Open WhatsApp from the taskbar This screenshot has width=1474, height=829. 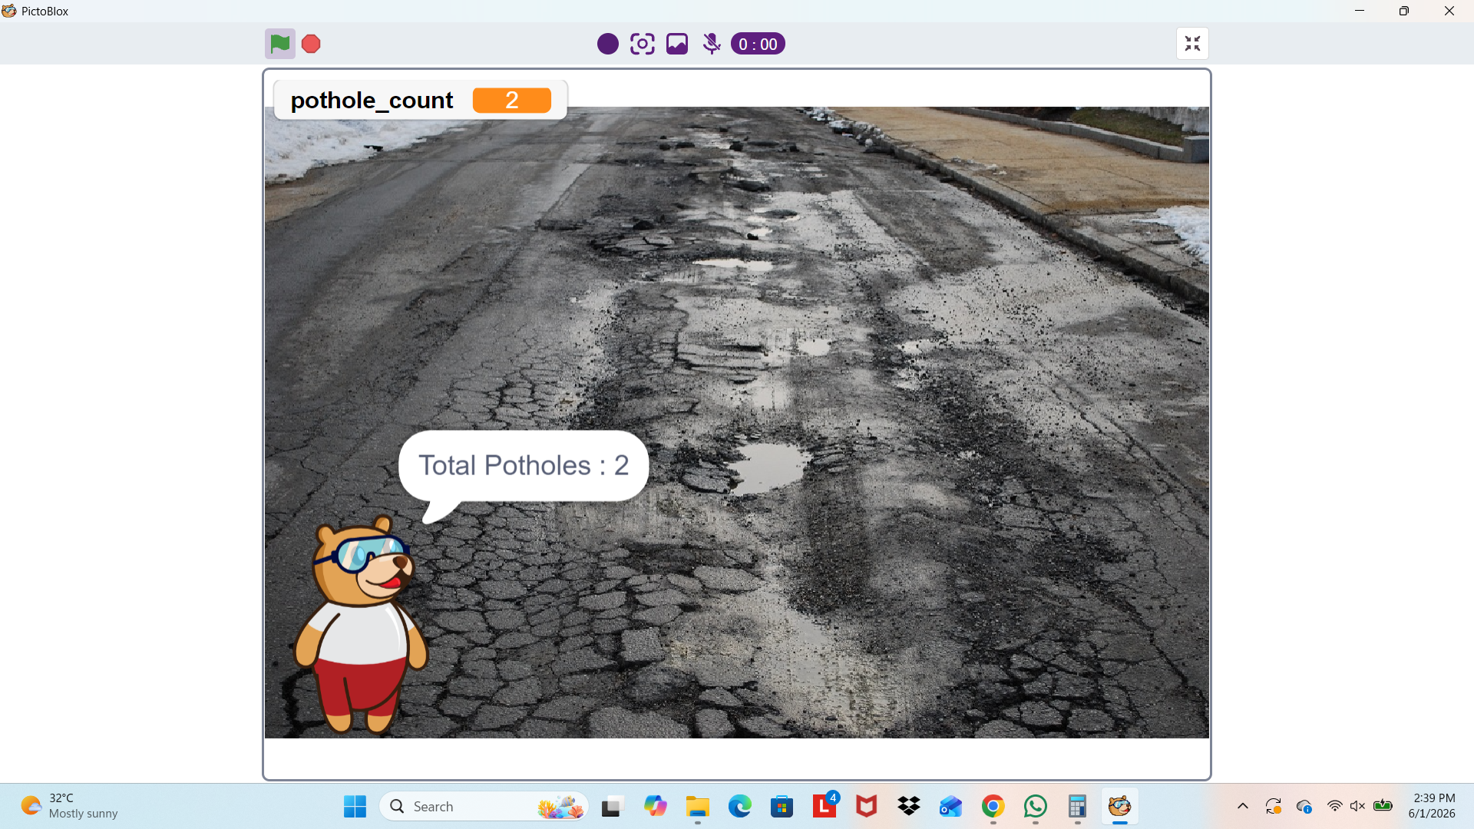point(1036,806)
